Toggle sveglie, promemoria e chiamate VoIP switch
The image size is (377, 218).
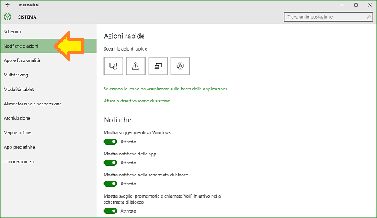pyautogui.click(x=111, y=211)
